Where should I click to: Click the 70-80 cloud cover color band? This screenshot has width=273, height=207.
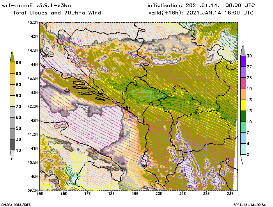(12, 101)
